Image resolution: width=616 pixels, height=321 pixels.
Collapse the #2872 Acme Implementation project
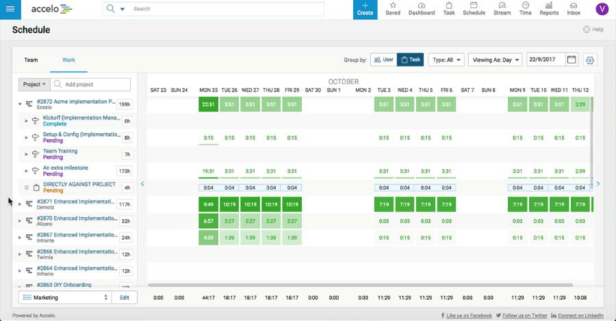(20, 104)
